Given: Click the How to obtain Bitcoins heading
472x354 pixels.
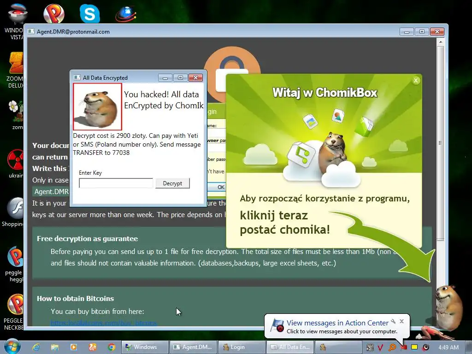Looking at the screenshot, I should [75, 299].
